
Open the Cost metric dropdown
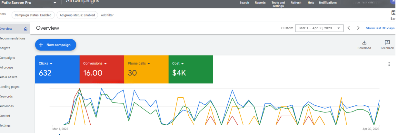178,63
